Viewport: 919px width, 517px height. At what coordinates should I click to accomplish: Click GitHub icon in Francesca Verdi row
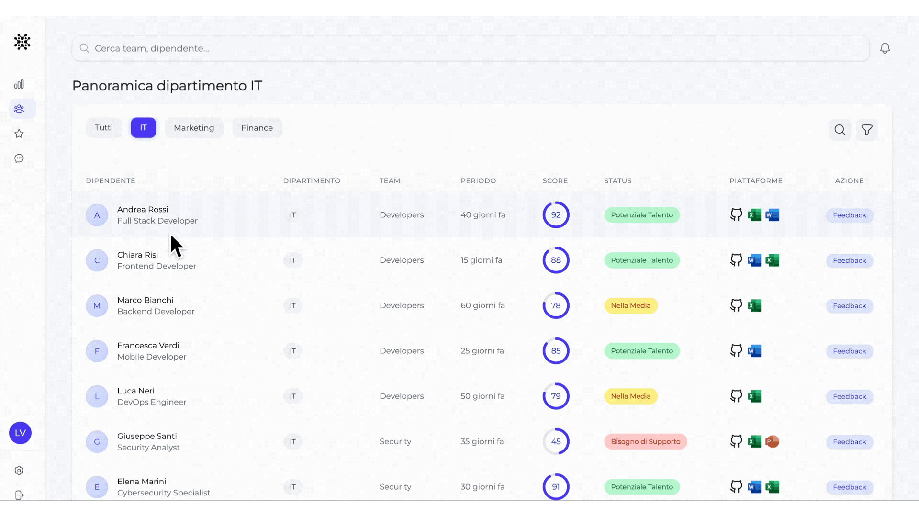pyautogui.click(x=736, y=351)
